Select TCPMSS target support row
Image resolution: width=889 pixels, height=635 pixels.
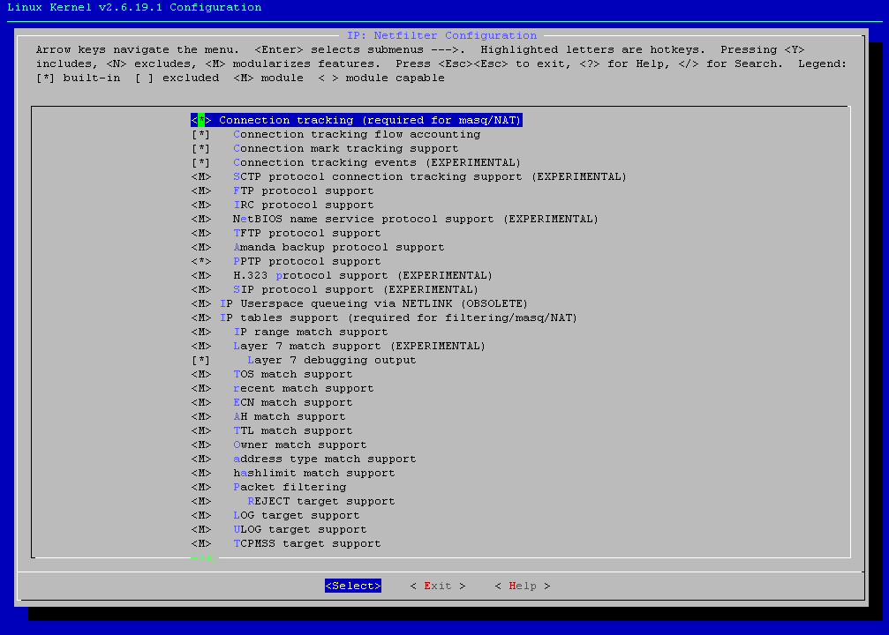click(286, 544)
